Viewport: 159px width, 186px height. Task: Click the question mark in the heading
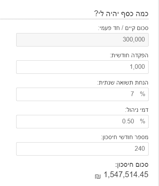pos(96,13)
